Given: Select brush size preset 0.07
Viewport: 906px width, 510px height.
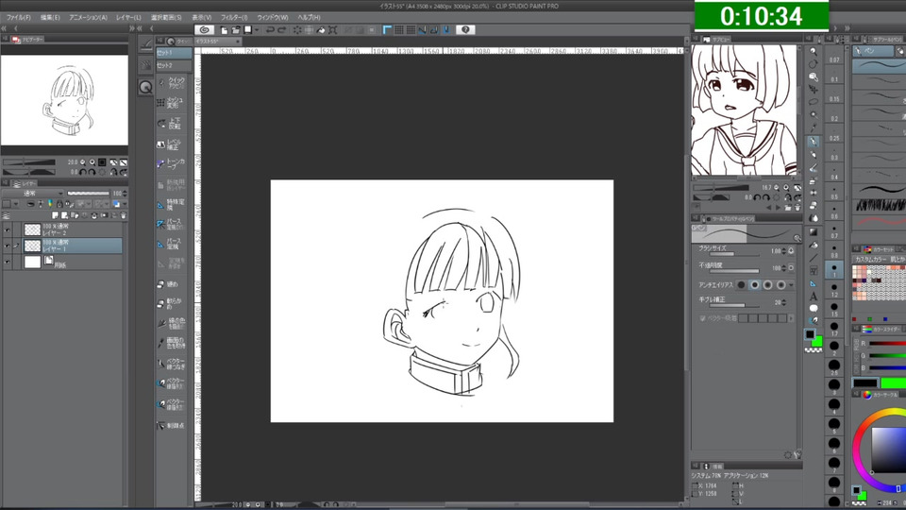Looking at the screenshot, I should pos(833,56).
